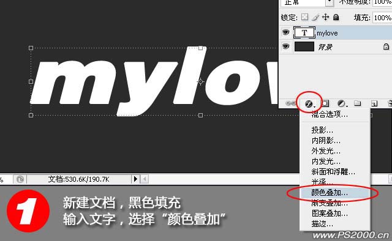Hide the 背景 layer
Screen dimensions: 392x241
[x=285, y=46]
